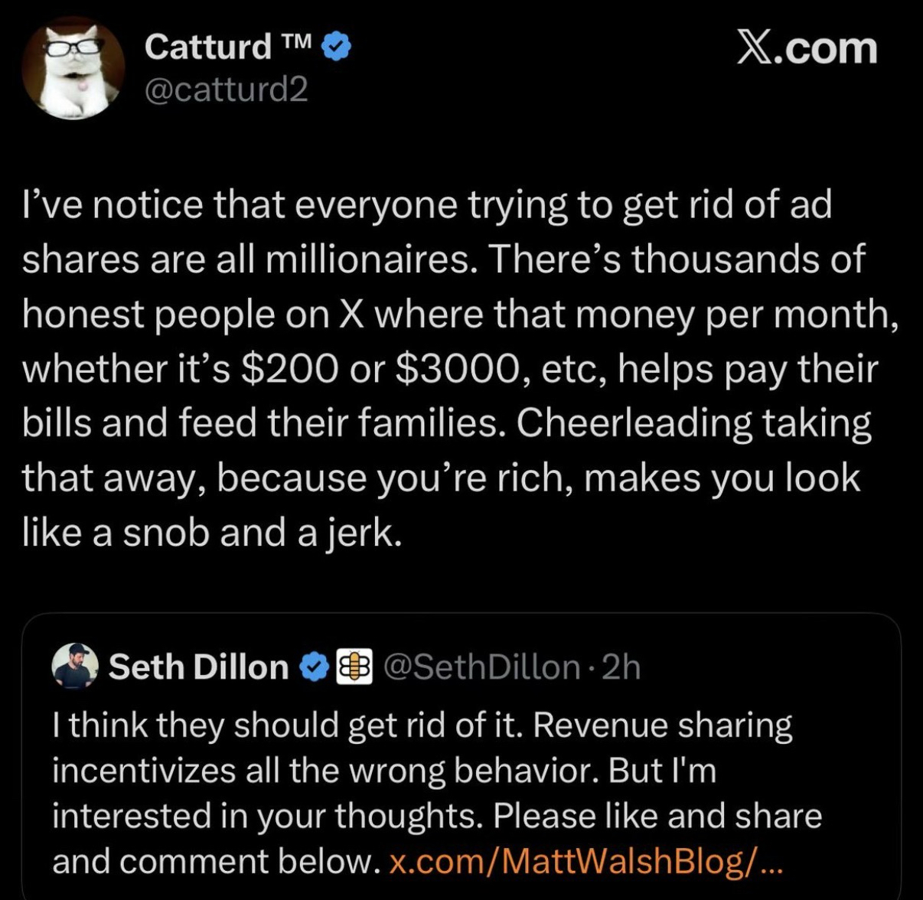Click the Catturd display name

click(207, 47)
